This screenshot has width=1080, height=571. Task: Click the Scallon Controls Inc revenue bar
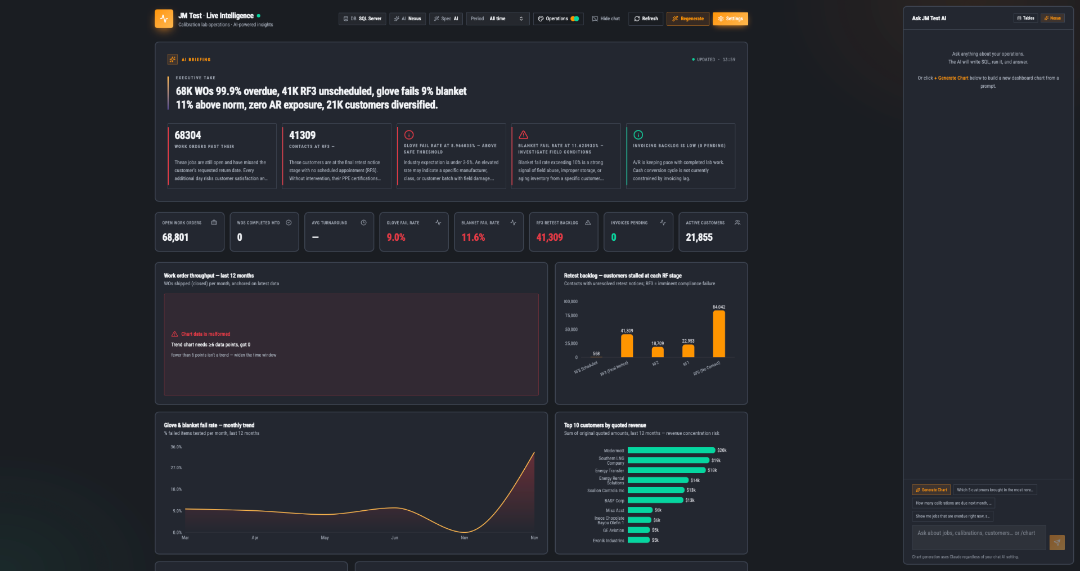point(656,490)
